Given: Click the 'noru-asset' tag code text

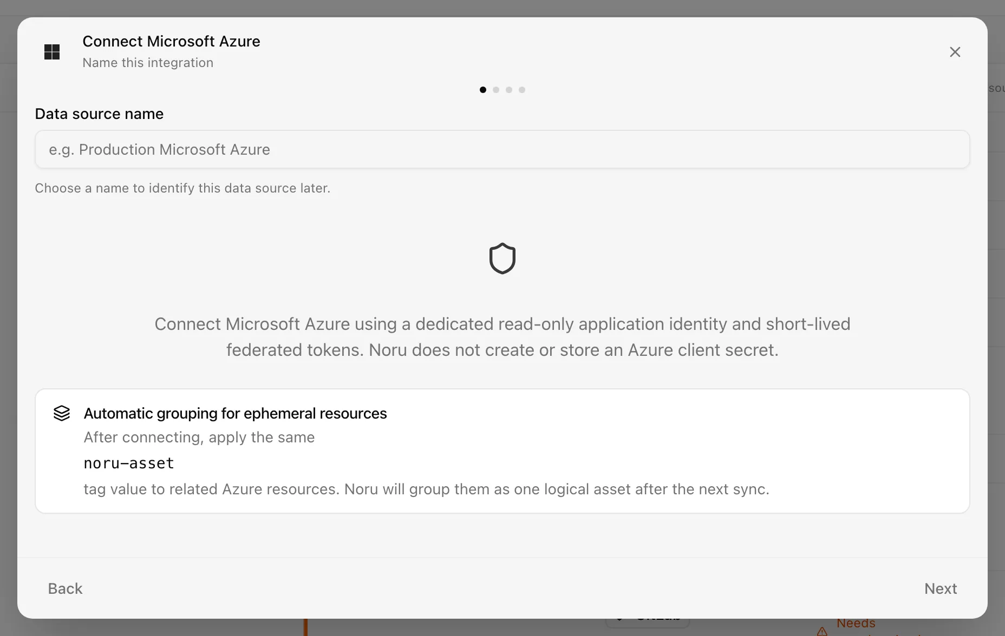Looking at the screenshot, I should 129,463.
